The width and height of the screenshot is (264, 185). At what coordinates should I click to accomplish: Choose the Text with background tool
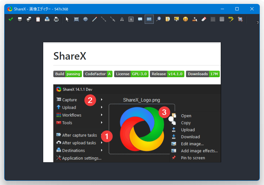click(131, 19)
